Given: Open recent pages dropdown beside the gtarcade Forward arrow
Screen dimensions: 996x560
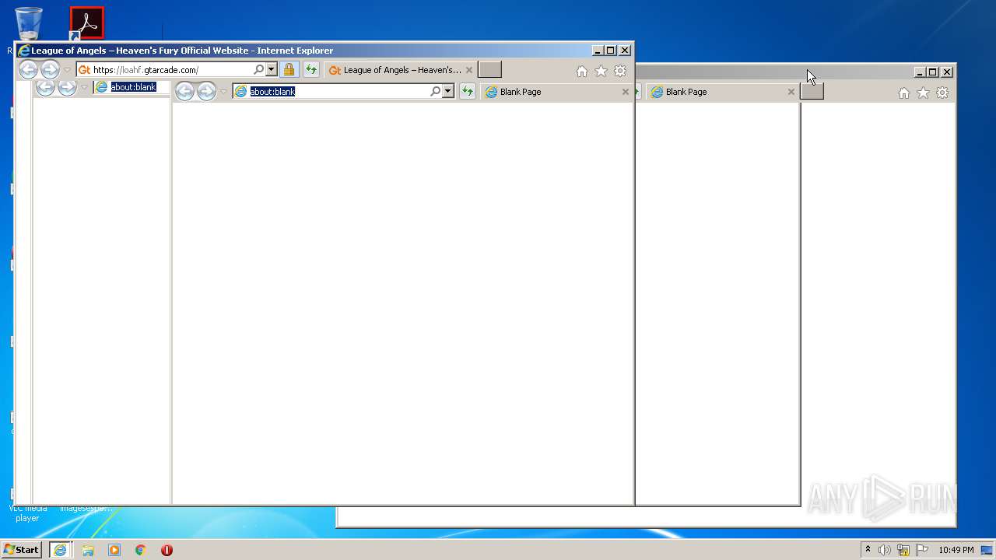Looking at the screenshot, I should (68, 70).
